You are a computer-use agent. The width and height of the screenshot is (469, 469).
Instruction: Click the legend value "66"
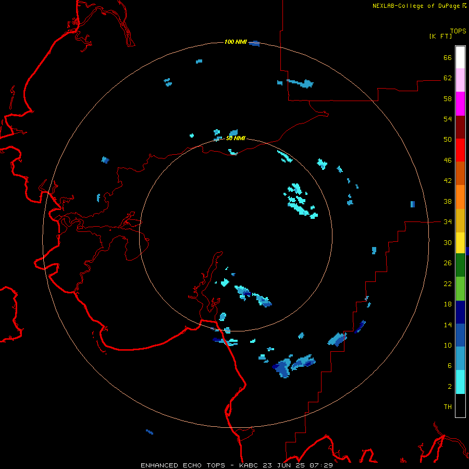point(448,57)
